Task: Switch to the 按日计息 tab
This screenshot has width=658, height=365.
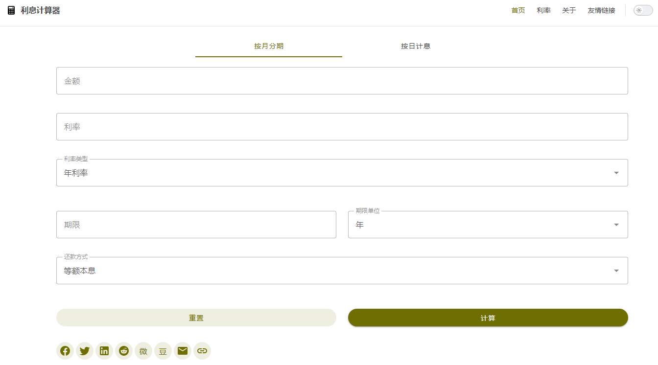Action: 415,46
